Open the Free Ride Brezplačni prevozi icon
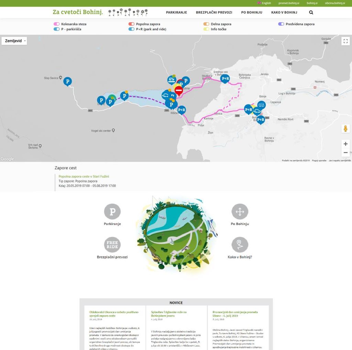The width and height of the screenshot is (352, 350). tap(112, 245)
